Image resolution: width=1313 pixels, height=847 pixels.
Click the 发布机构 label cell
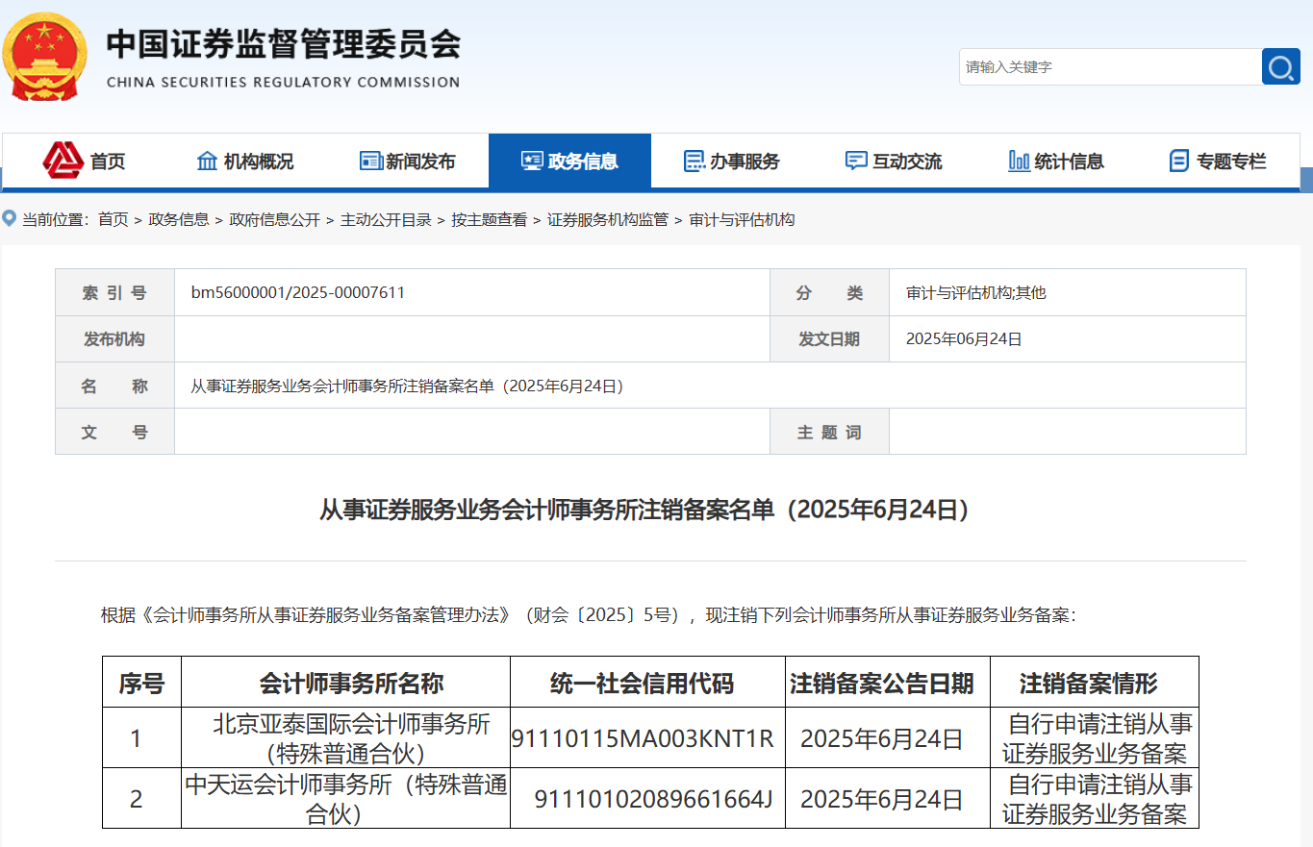[x=114, y=338]
